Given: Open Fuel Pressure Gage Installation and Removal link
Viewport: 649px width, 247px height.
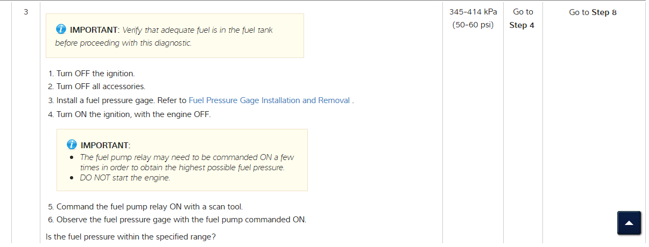Looking at the screenshot, I should (x=269, y=100).
